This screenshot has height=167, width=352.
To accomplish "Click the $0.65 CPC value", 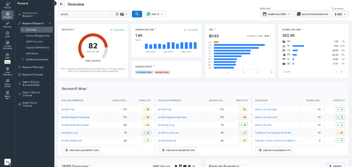I will (x=214, y=36).
